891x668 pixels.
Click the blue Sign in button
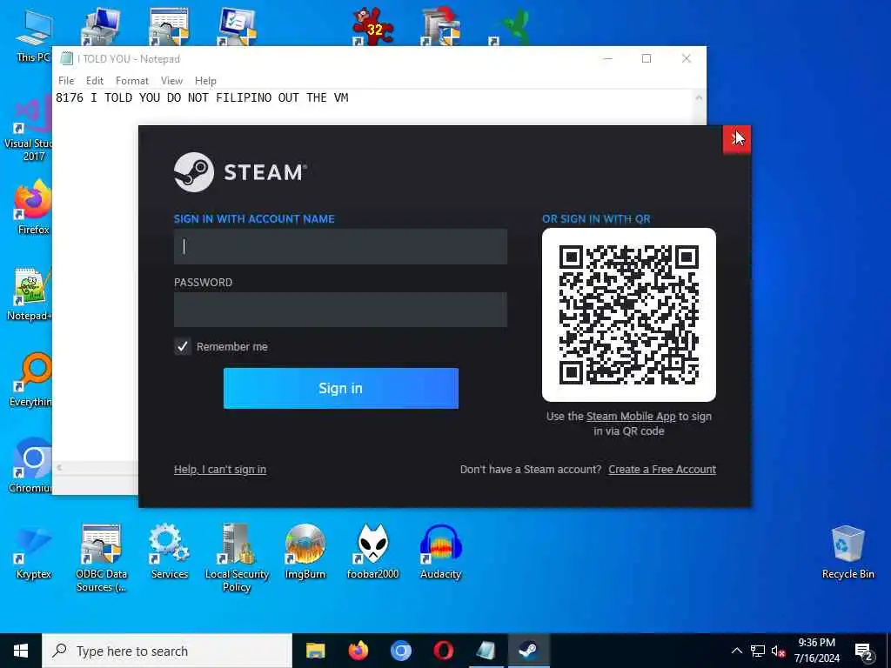[x=341, y=388]
